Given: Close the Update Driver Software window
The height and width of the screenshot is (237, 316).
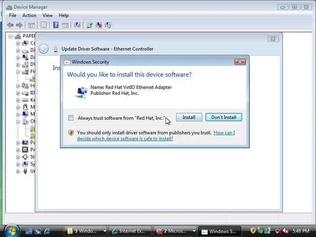Looking at the screenshot, I should pos(273,39).
